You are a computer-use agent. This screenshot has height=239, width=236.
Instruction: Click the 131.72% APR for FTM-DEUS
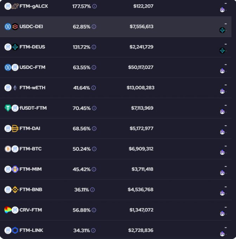(81, 47)
